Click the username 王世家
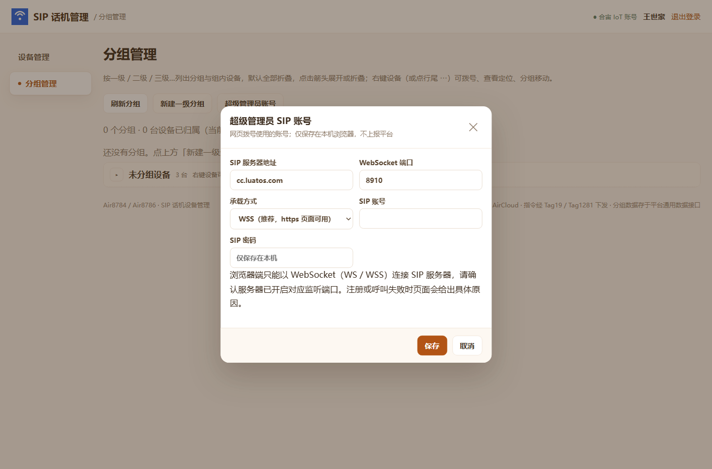 click(x=654, y=17)
